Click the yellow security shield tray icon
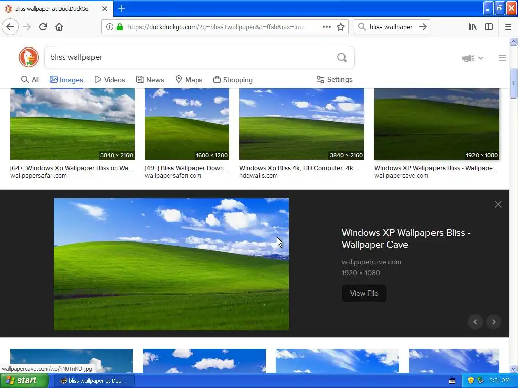The image size is (518, 388). [x=471, y=380]
